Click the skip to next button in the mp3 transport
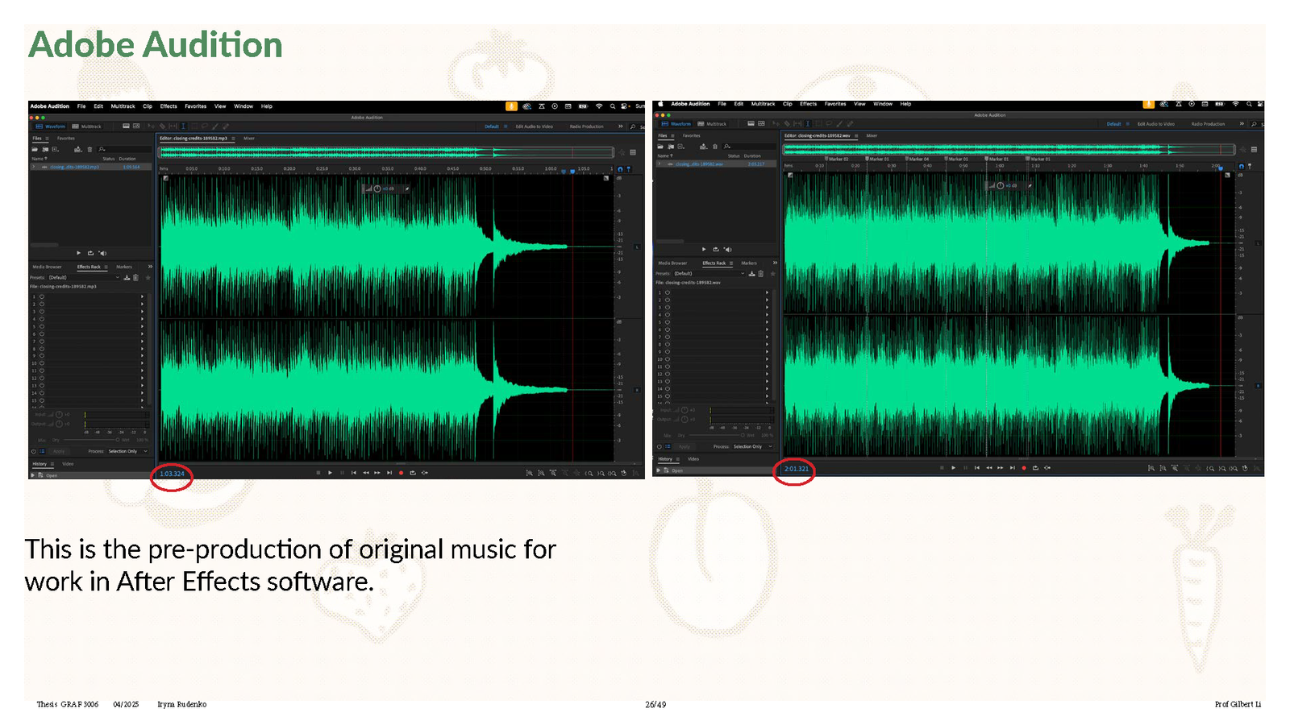This screenshot has width=1290, height=725. click(x=389, y=473)
